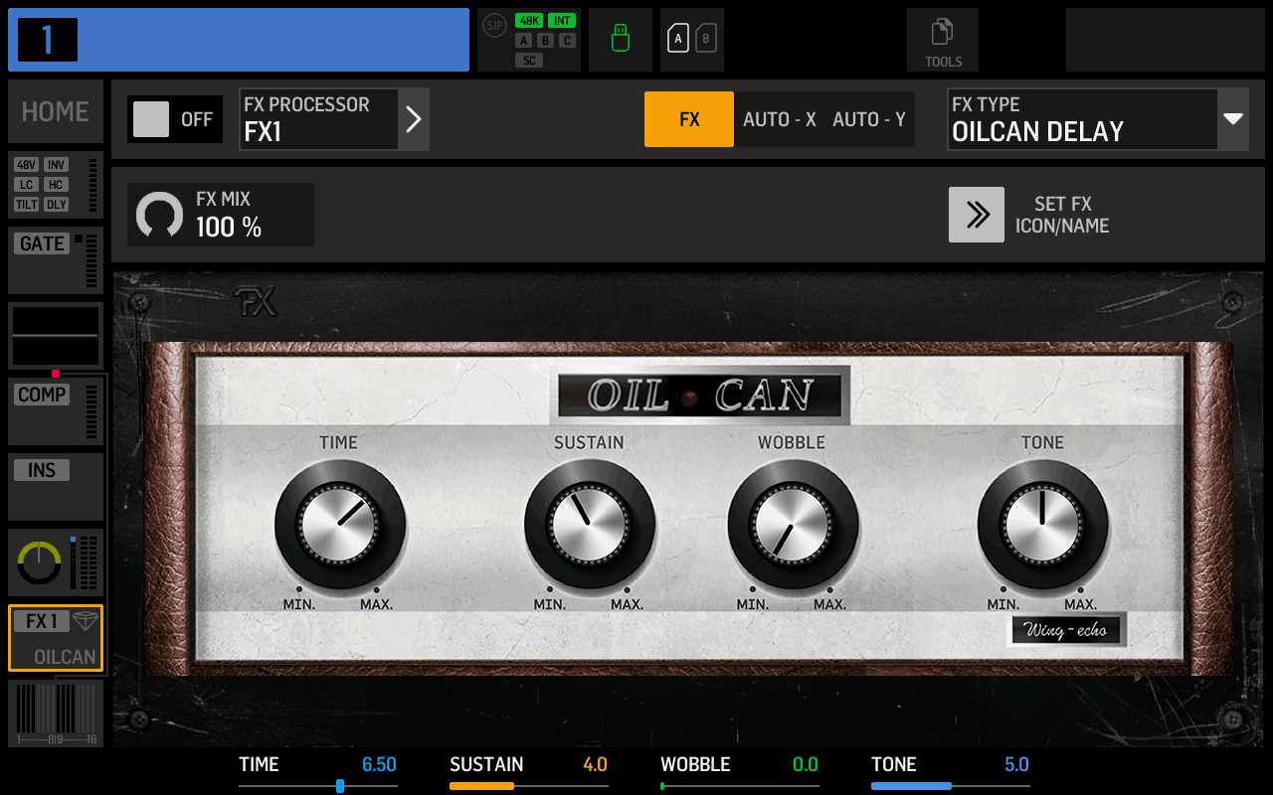The height and width of the screenshot is (795, 1273).
Task: Open the FX TYPE dropdown arrow
Action: (1233, 119)
